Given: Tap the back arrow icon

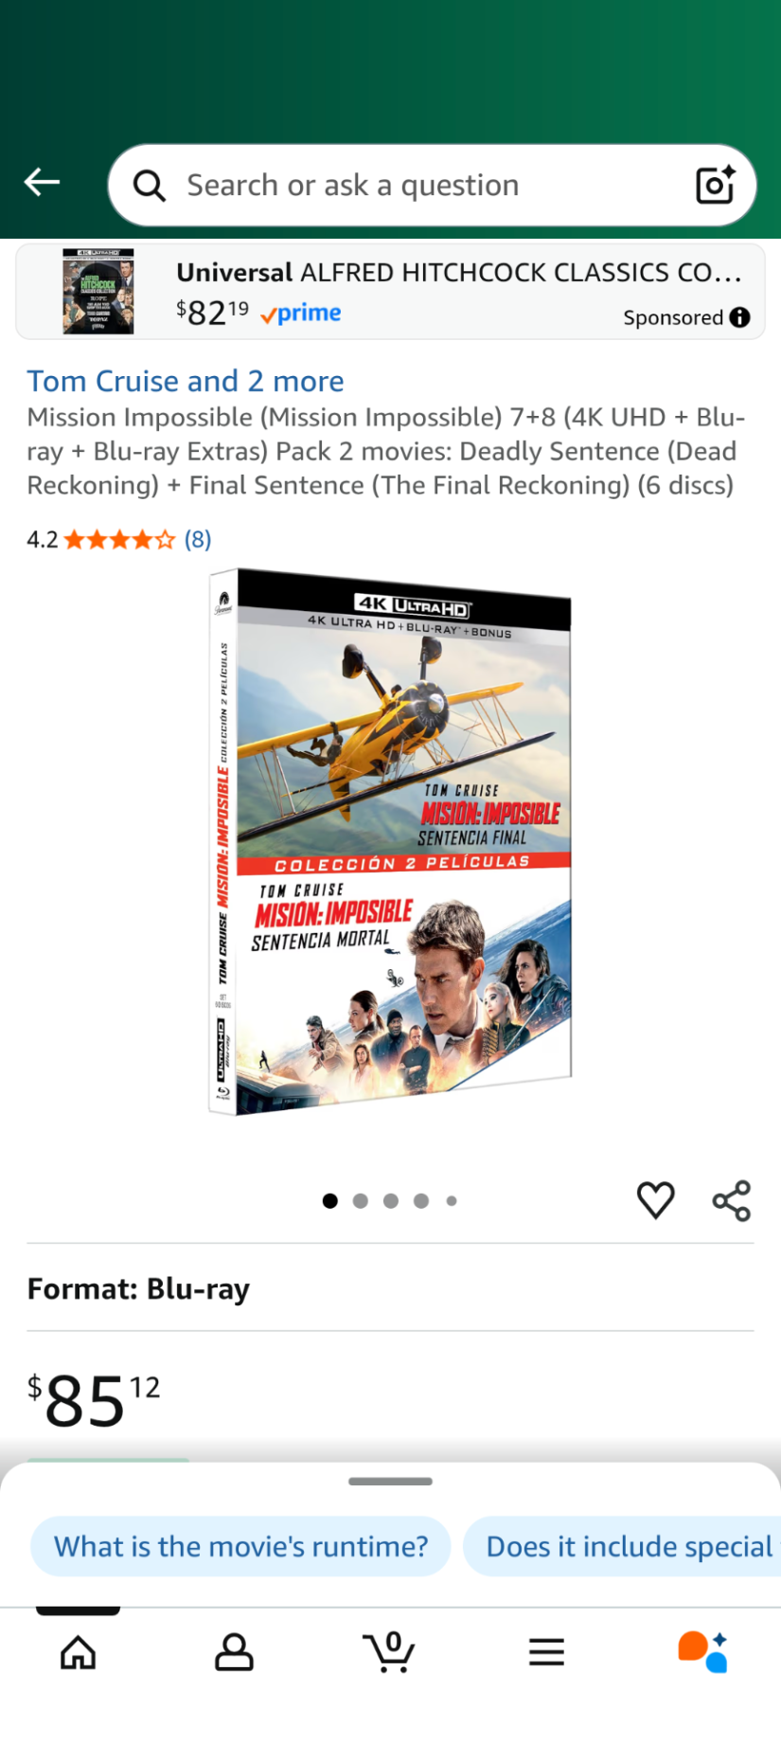Looking at the screenshot, I should 42,182.
